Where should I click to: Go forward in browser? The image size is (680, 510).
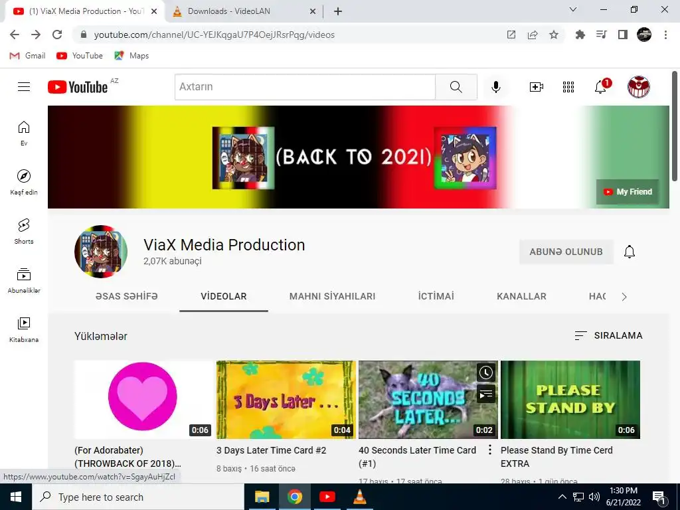click(x=36, y=35)
